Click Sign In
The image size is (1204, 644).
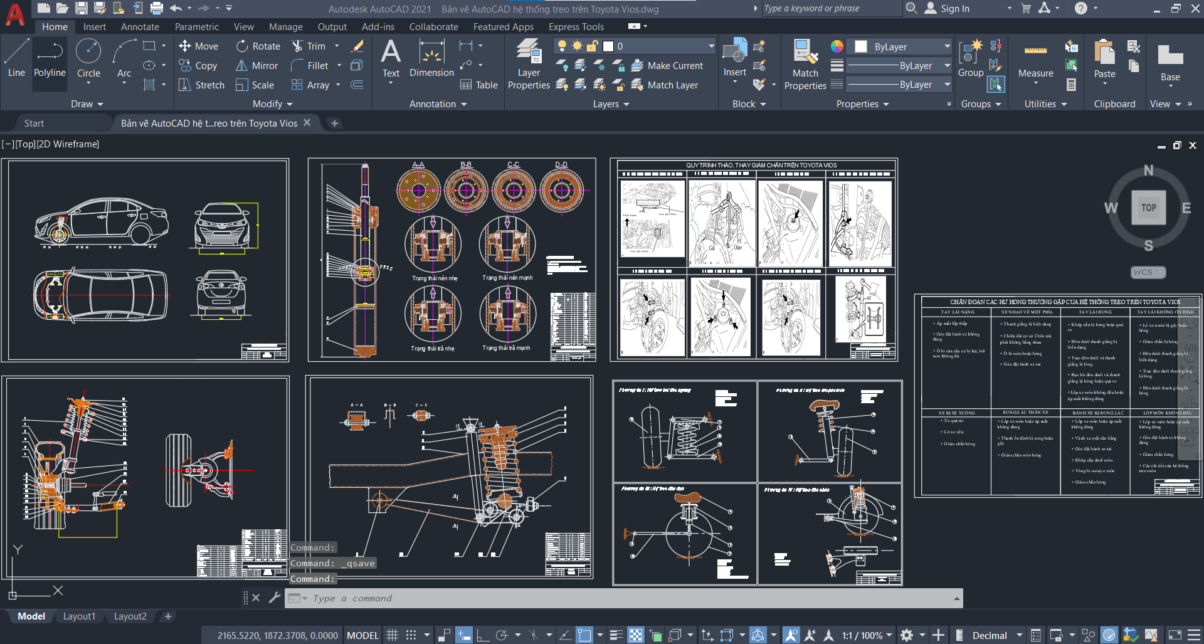[x=947, y=8]
